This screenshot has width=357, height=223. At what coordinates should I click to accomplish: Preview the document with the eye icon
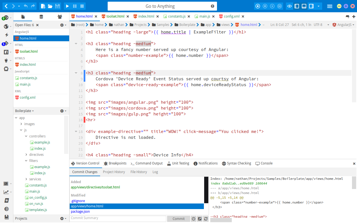(x=290, y=6)
